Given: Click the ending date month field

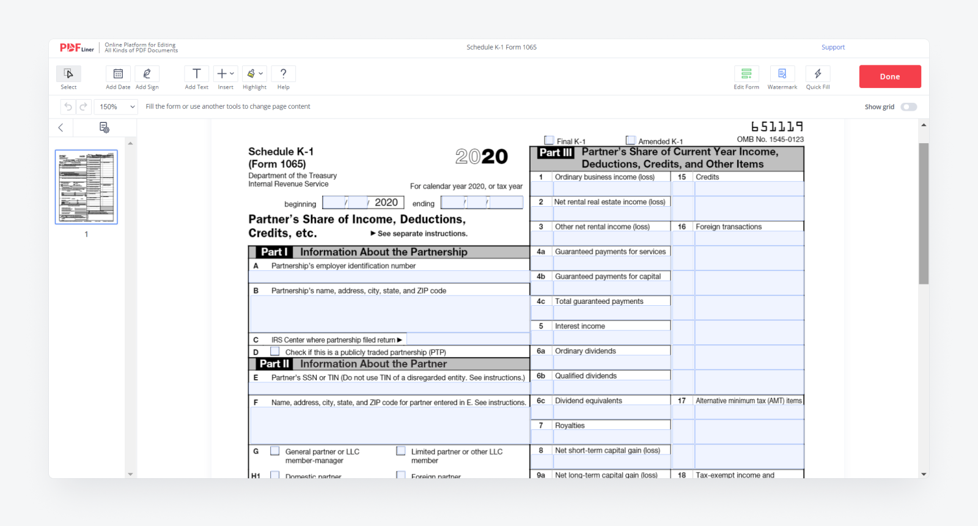Looking at the screenshot, I should (453, 202).
